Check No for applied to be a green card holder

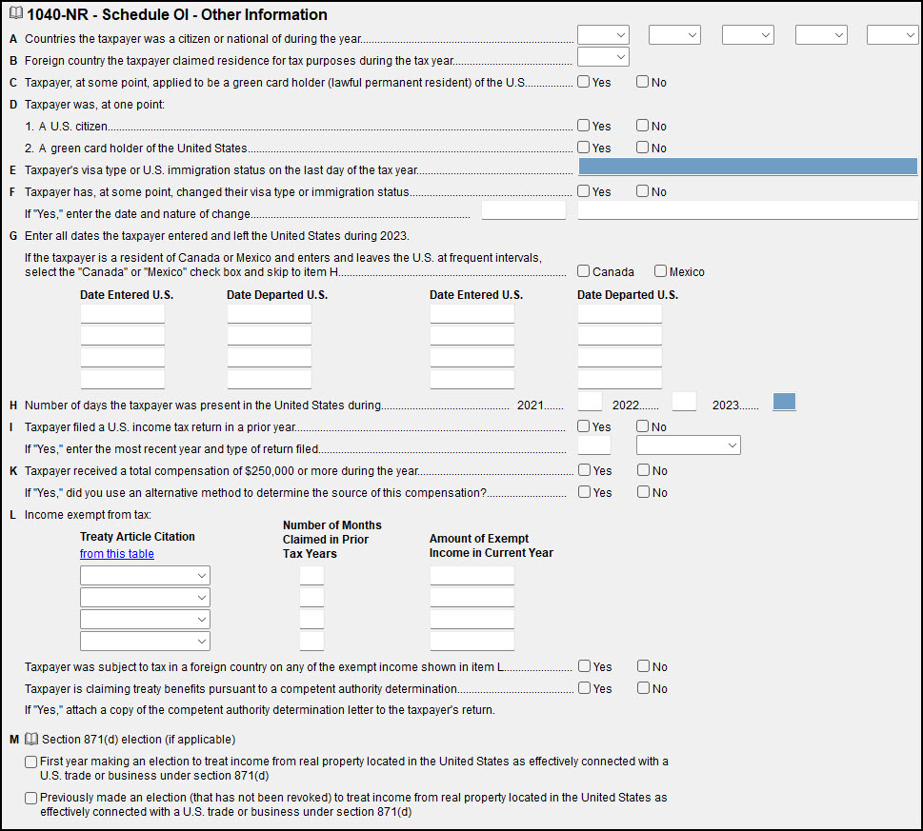[642, 82]
